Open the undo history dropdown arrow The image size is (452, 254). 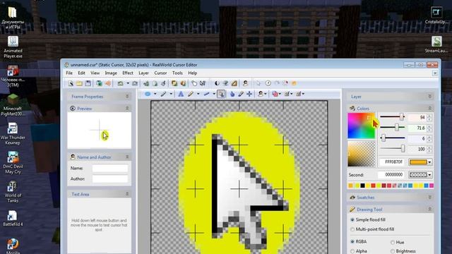pyautogui.click(x=128, y=83)
